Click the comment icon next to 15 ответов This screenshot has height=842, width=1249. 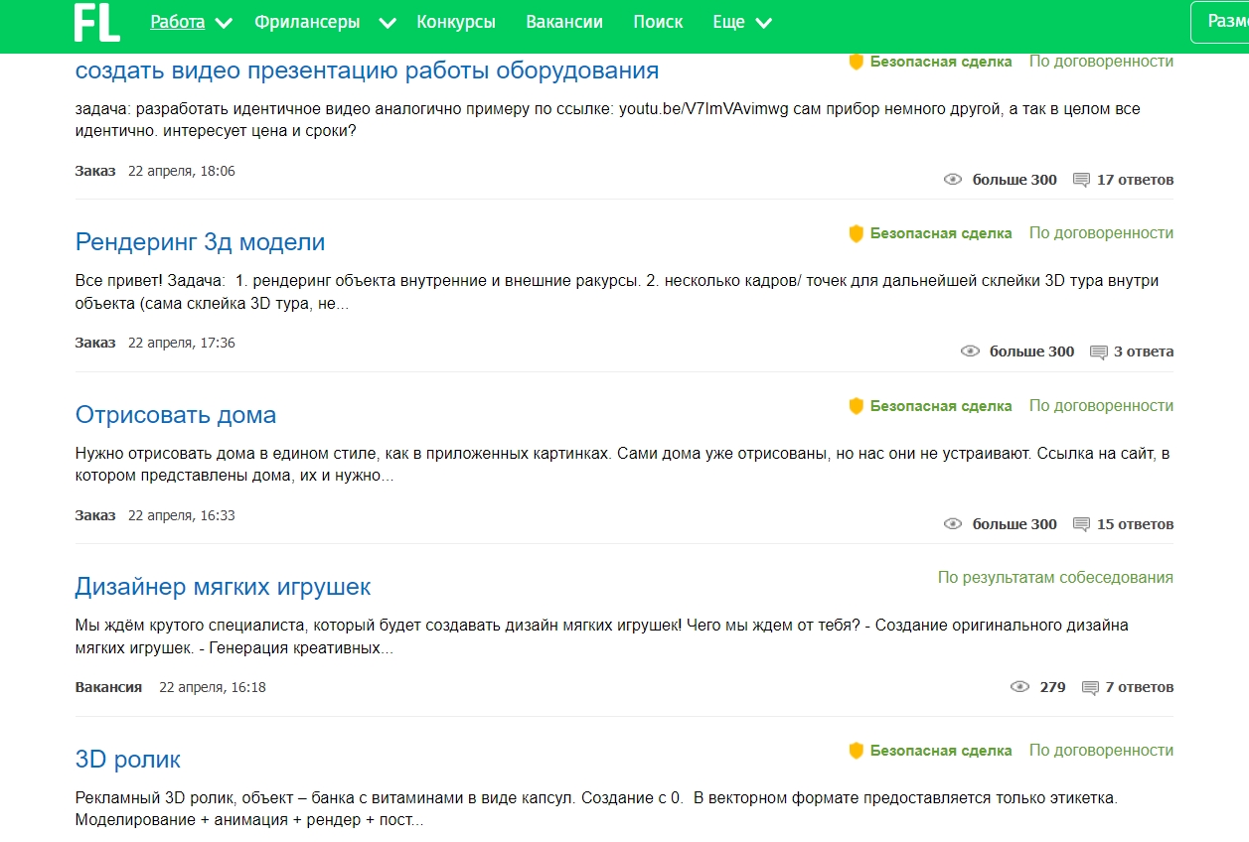click(x=1081, y=524)
